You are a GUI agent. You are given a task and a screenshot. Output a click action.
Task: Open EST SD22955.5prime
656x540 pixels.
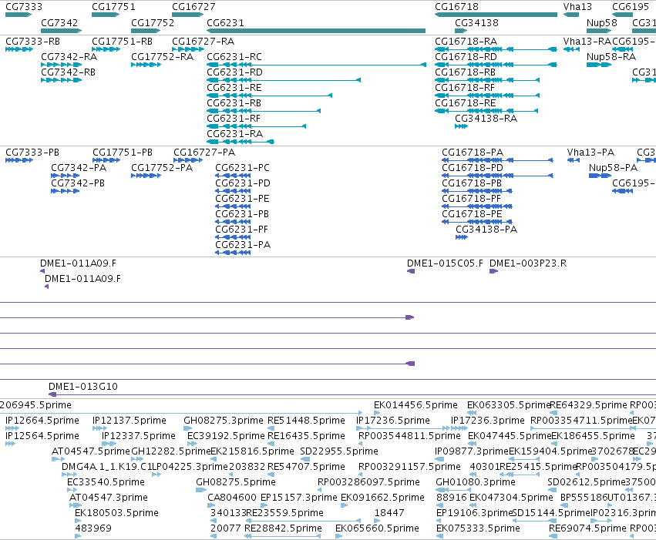point(339,451)
